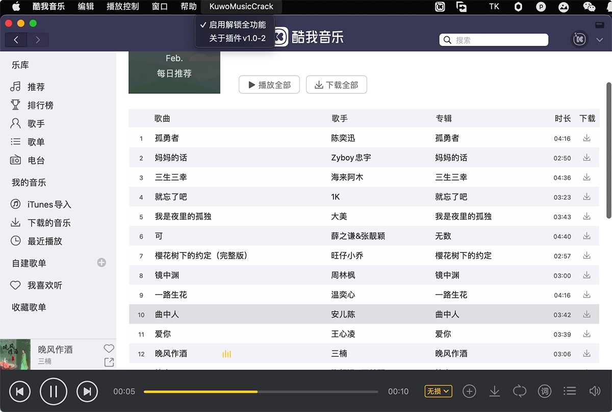The height and width of the screenshot is (412, 612).
Task: Expand the account dropdown chevron
Action: [599, 40]
